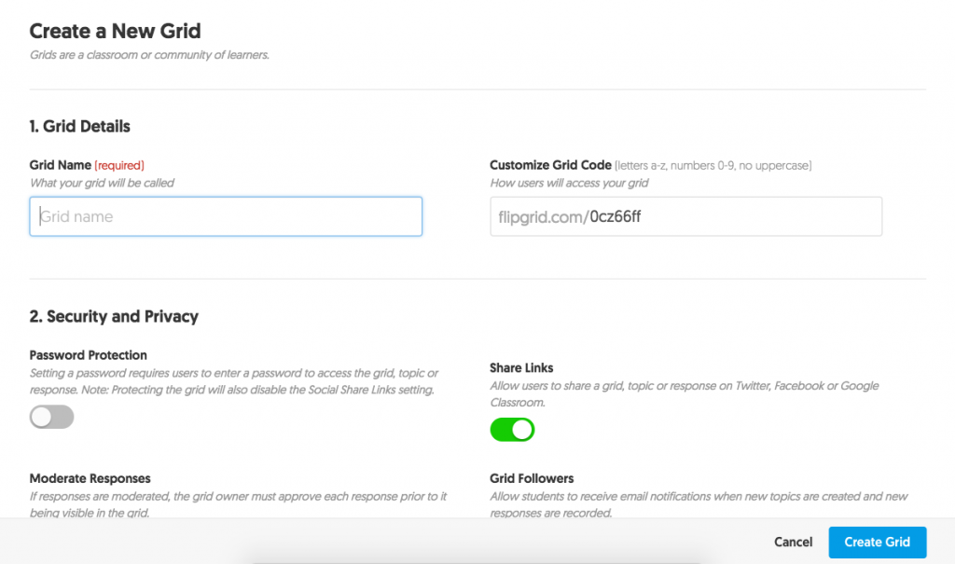This screenshot has height=564, width=955.
Task: Click the 'flipgrid.com/' prefix in code field
Action: pos(544,217)
